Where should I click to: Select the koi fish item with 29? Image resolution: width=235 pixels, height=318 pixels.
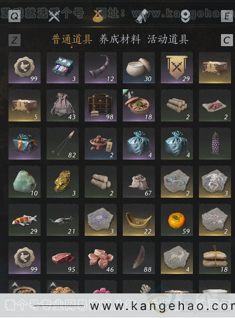click(25, 220)
